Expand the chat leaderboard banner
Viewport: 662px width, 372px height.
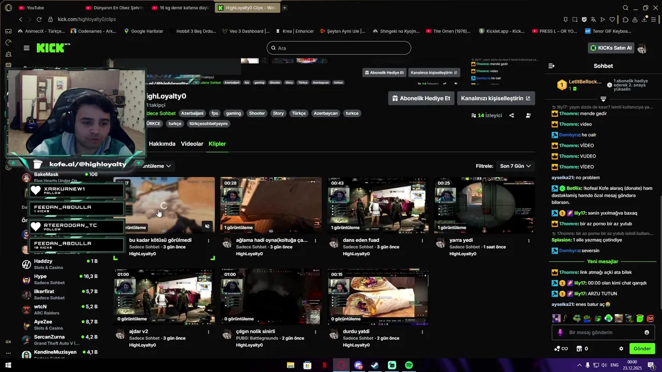[x=603, y=99]
